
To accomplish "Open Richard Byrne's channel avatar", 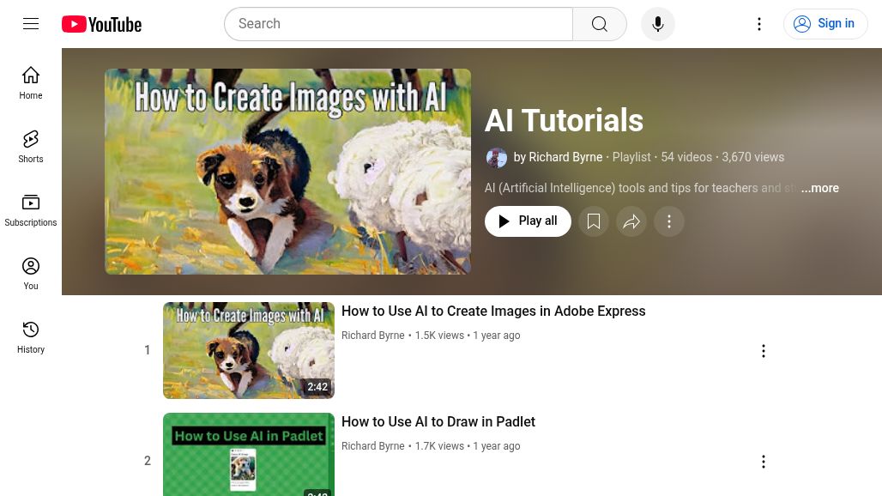I will pyautogui.click(x=496, y=158).
